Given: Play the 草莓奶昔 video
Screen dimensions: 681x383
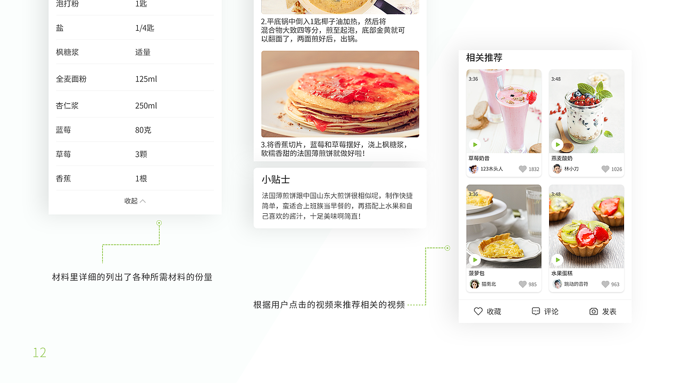Looking at the screenshot, I should pos(475,144).
